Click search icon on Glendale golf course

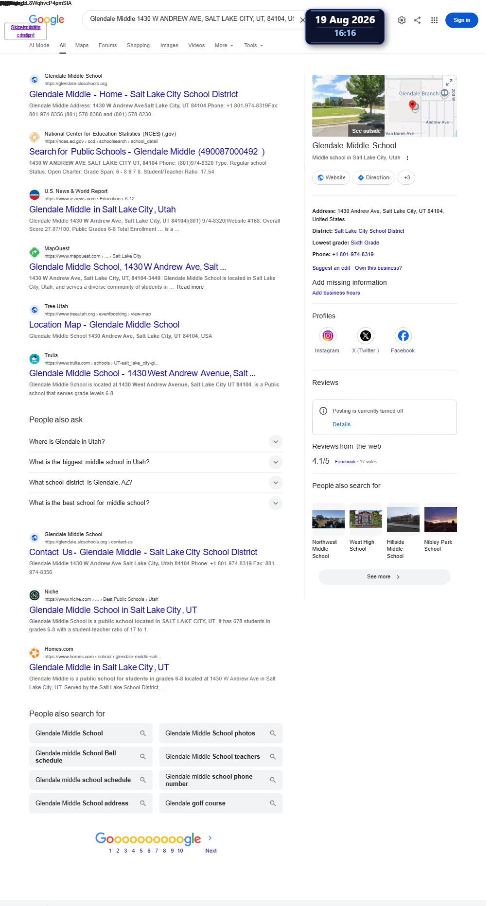(x=273, y=803)
